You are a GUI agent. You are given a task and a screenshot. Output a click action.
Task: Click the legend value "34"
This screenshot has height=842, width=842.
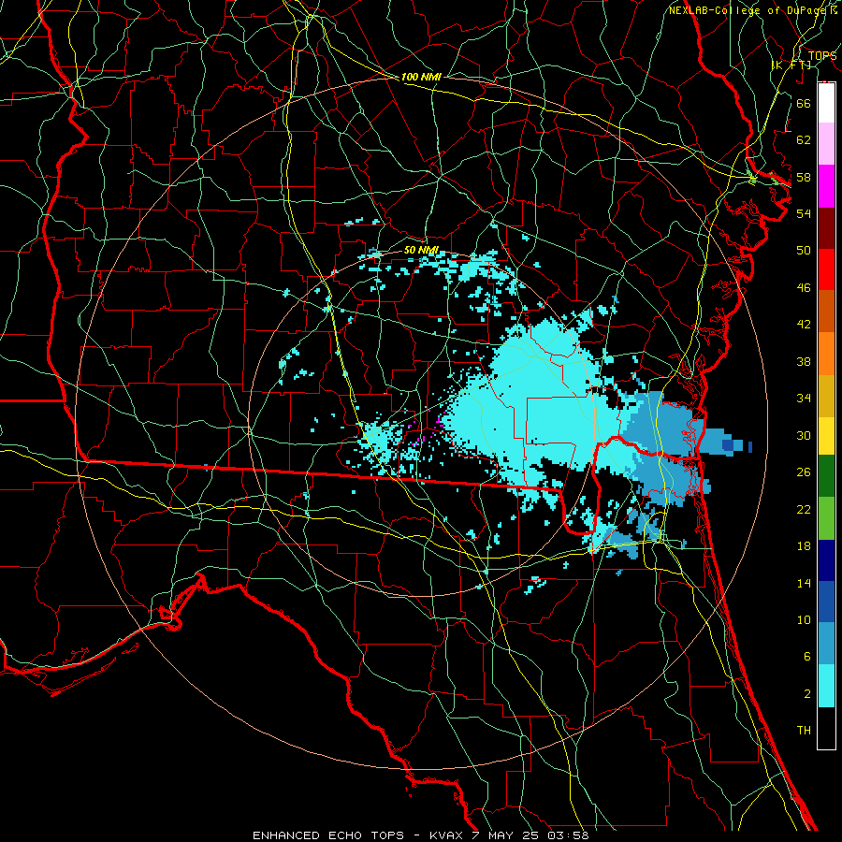804,399
